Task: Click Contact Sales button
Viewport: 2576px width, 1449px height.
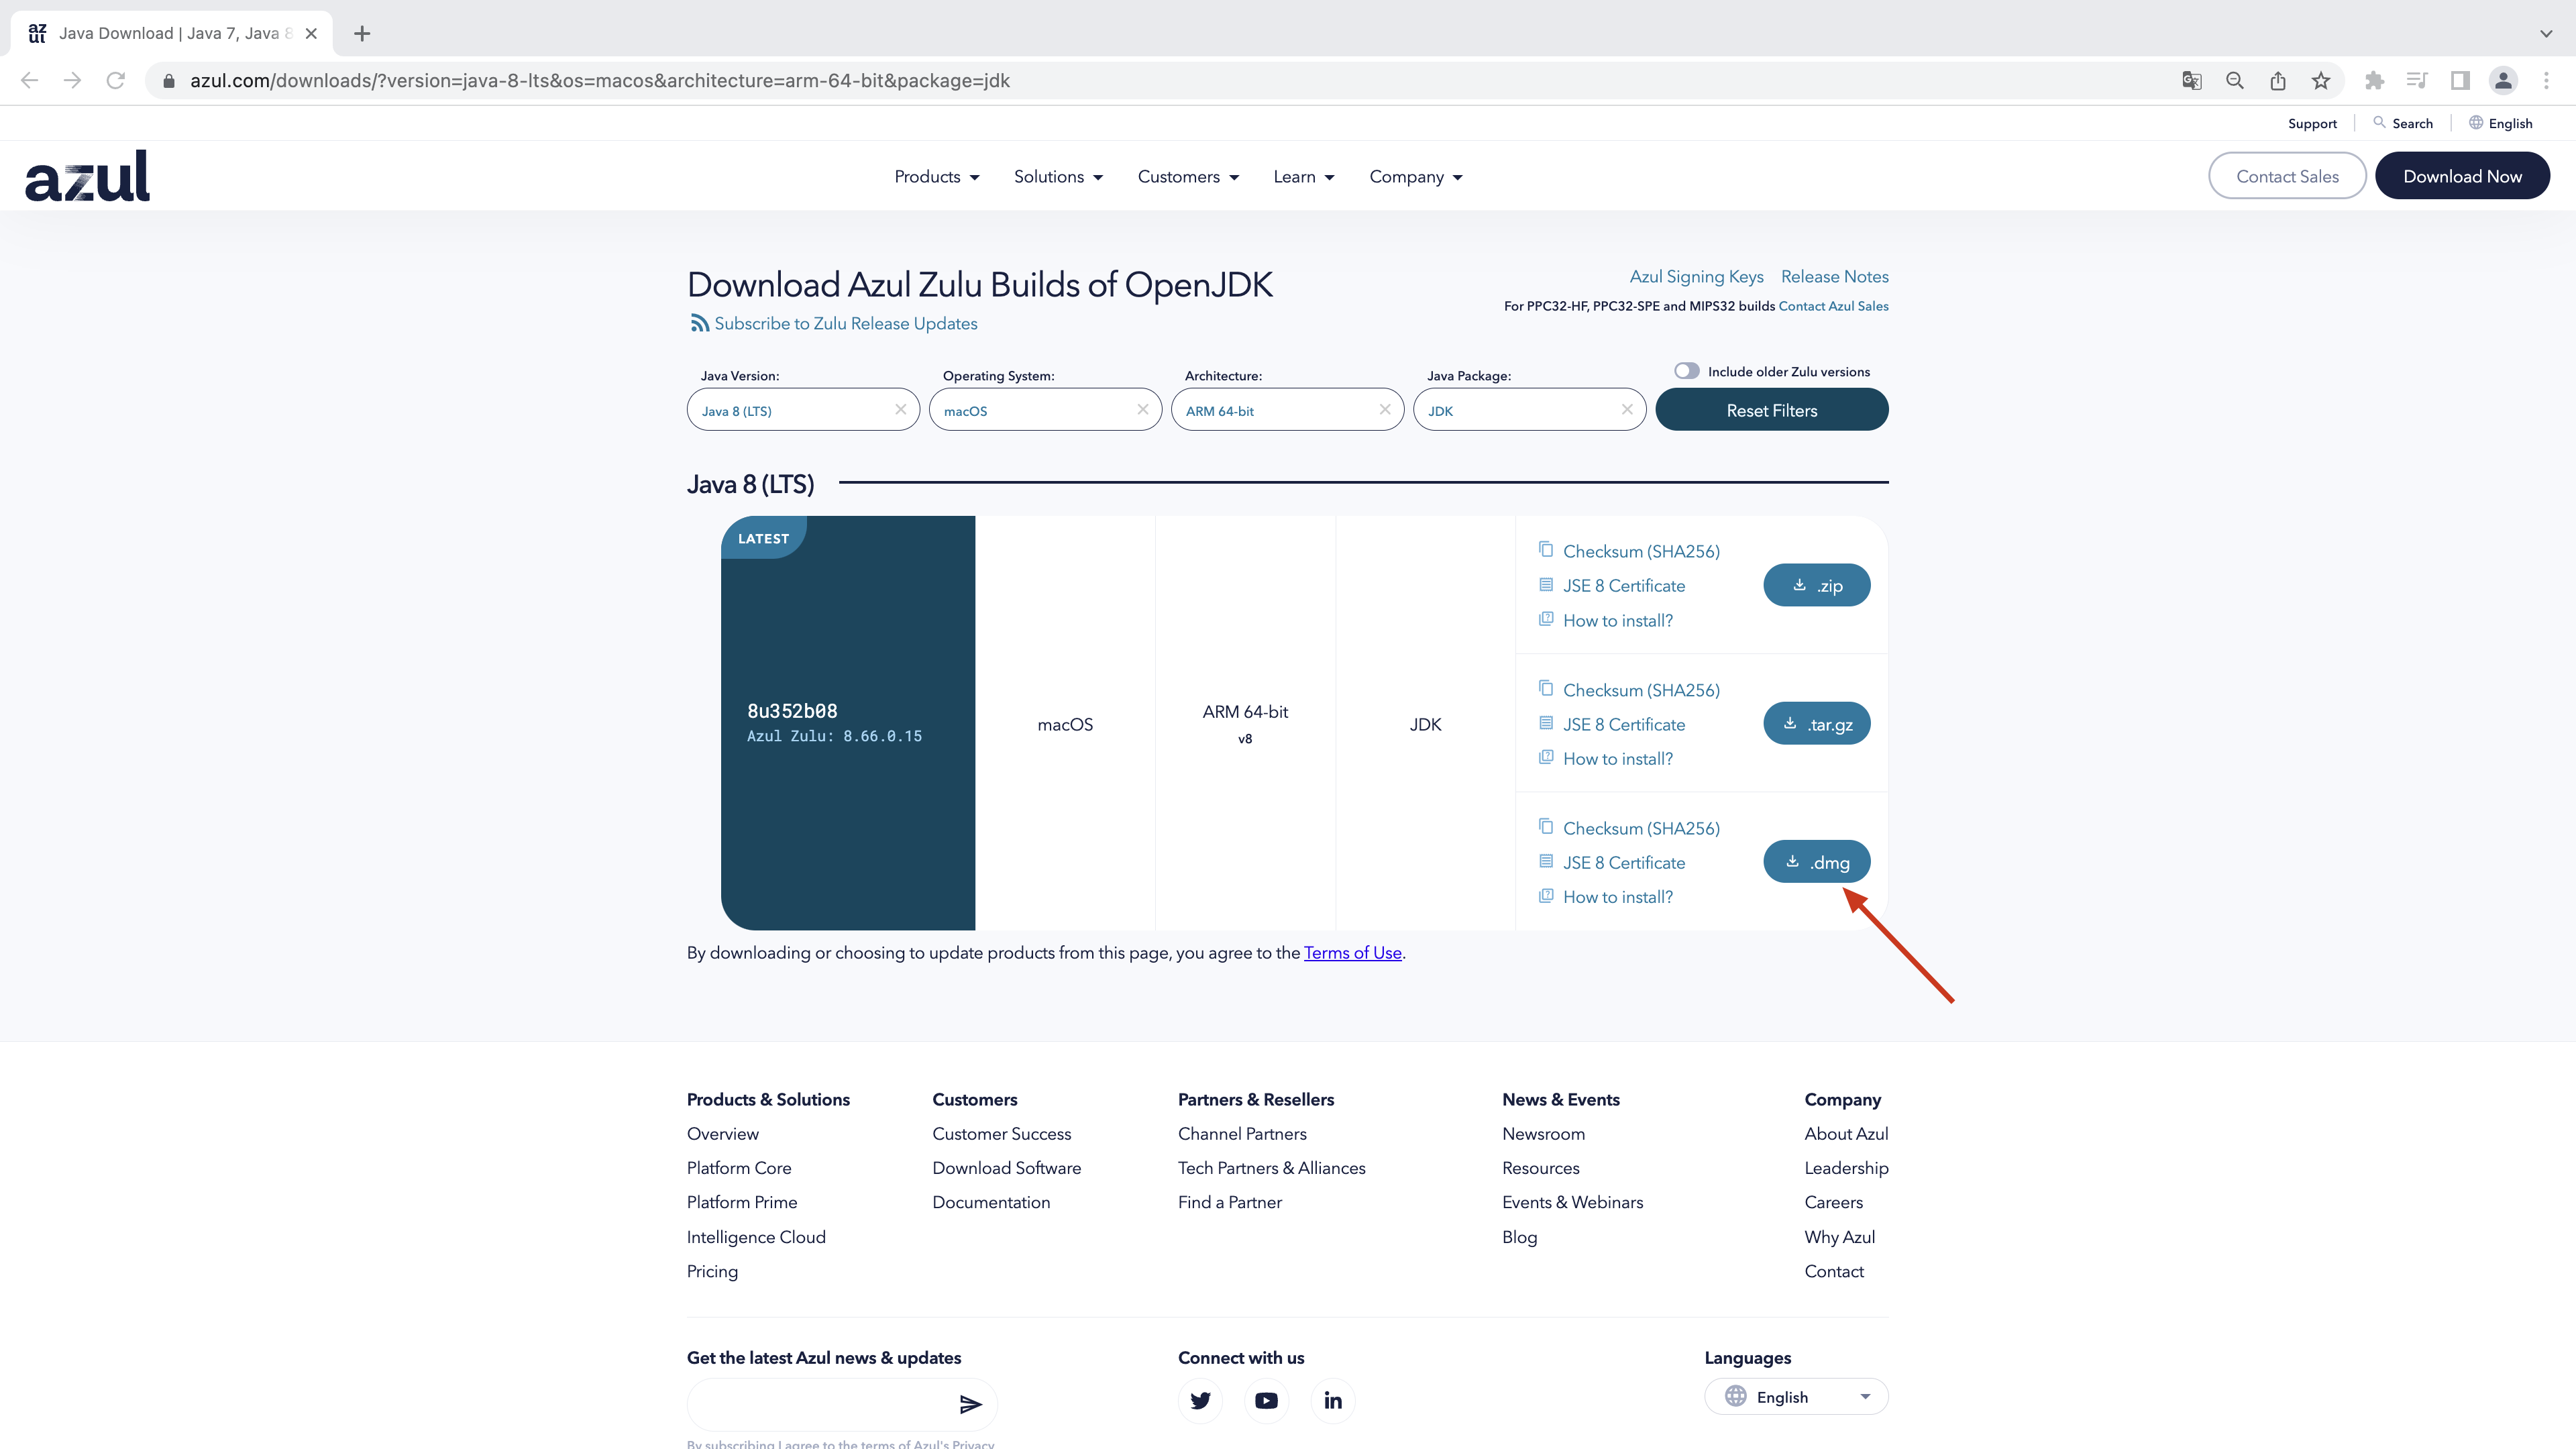Action: [x=2287, y=176]
